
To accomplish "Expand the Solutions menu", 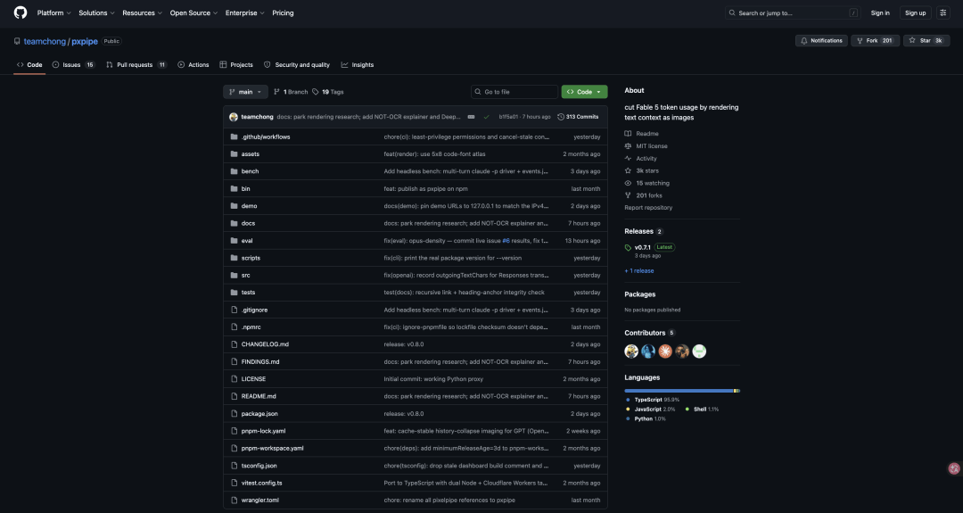I will pyautogui.click(x=96, y=12).
